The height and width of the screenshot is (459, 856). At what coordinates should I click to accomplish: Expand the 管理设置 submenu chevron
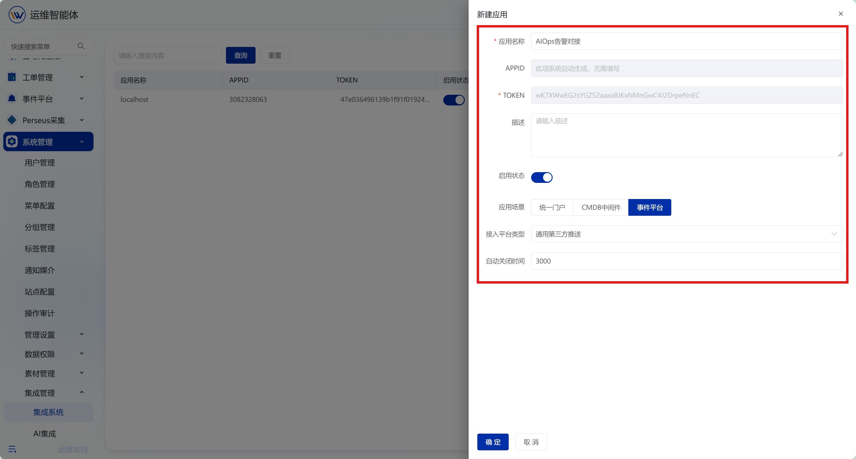(x=82, y=334)
